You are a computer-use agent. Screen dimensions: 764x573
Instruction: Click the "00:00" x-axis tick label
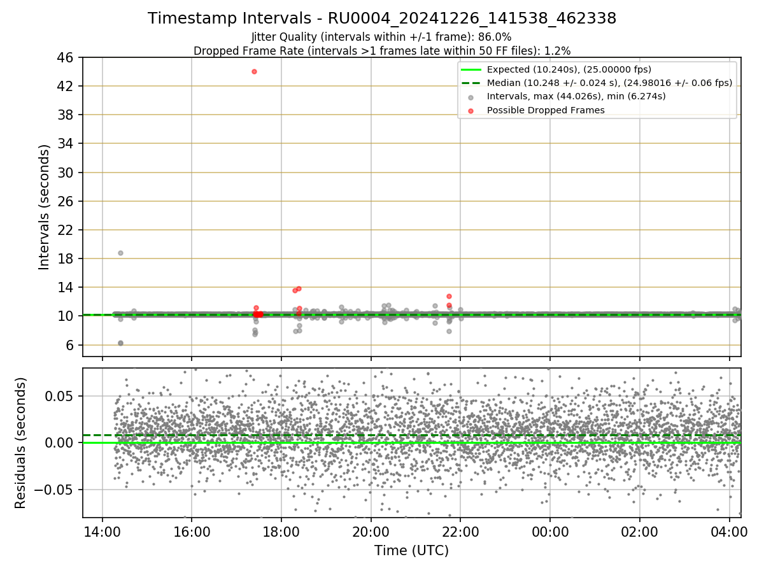(550, 532)
